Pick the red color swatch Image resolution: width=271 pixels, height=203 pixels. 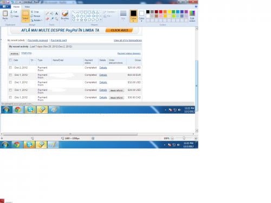pos(160,12)
